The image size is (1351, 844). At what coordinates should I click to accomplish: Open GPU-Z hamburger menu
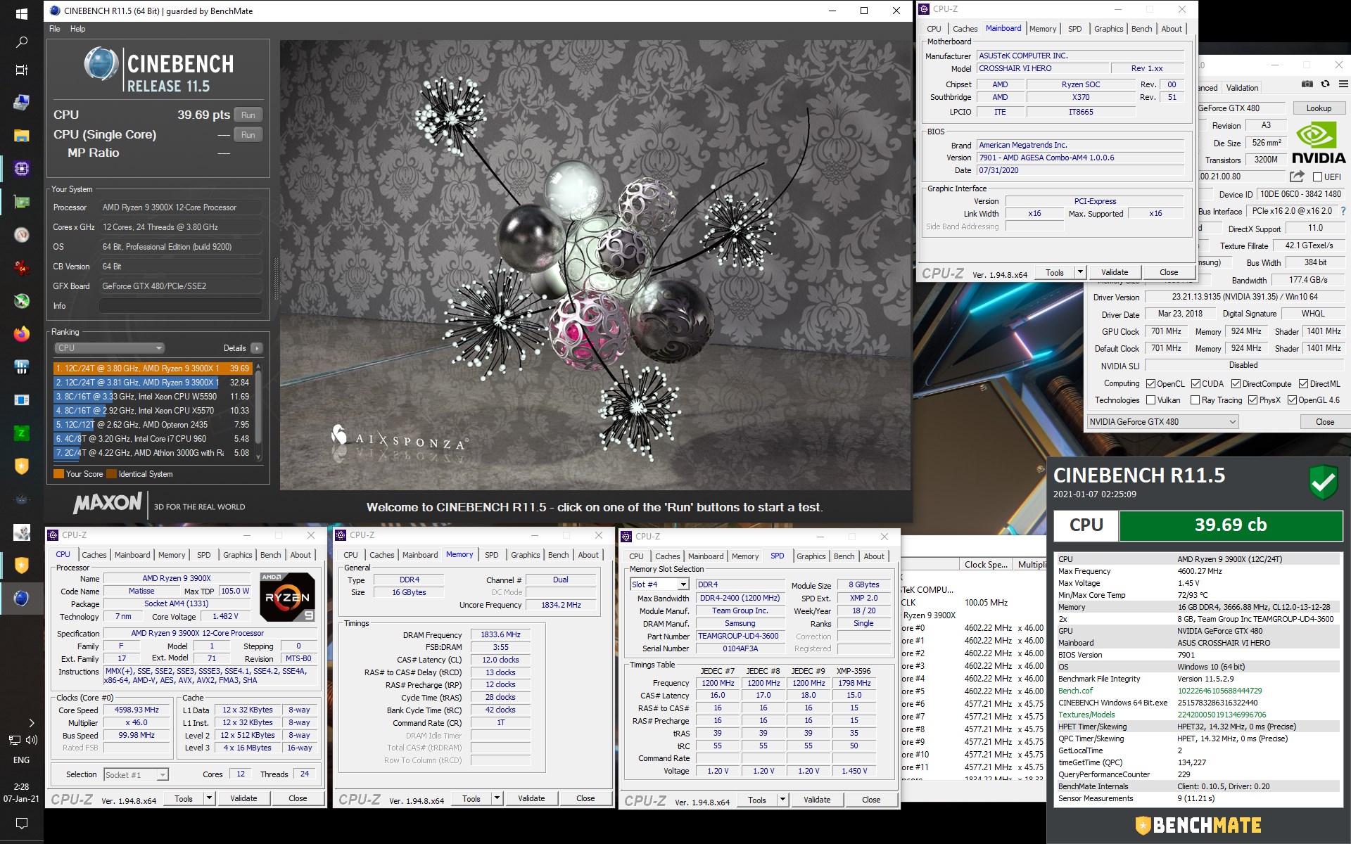pyautogui.click(x=1342, y=84)
